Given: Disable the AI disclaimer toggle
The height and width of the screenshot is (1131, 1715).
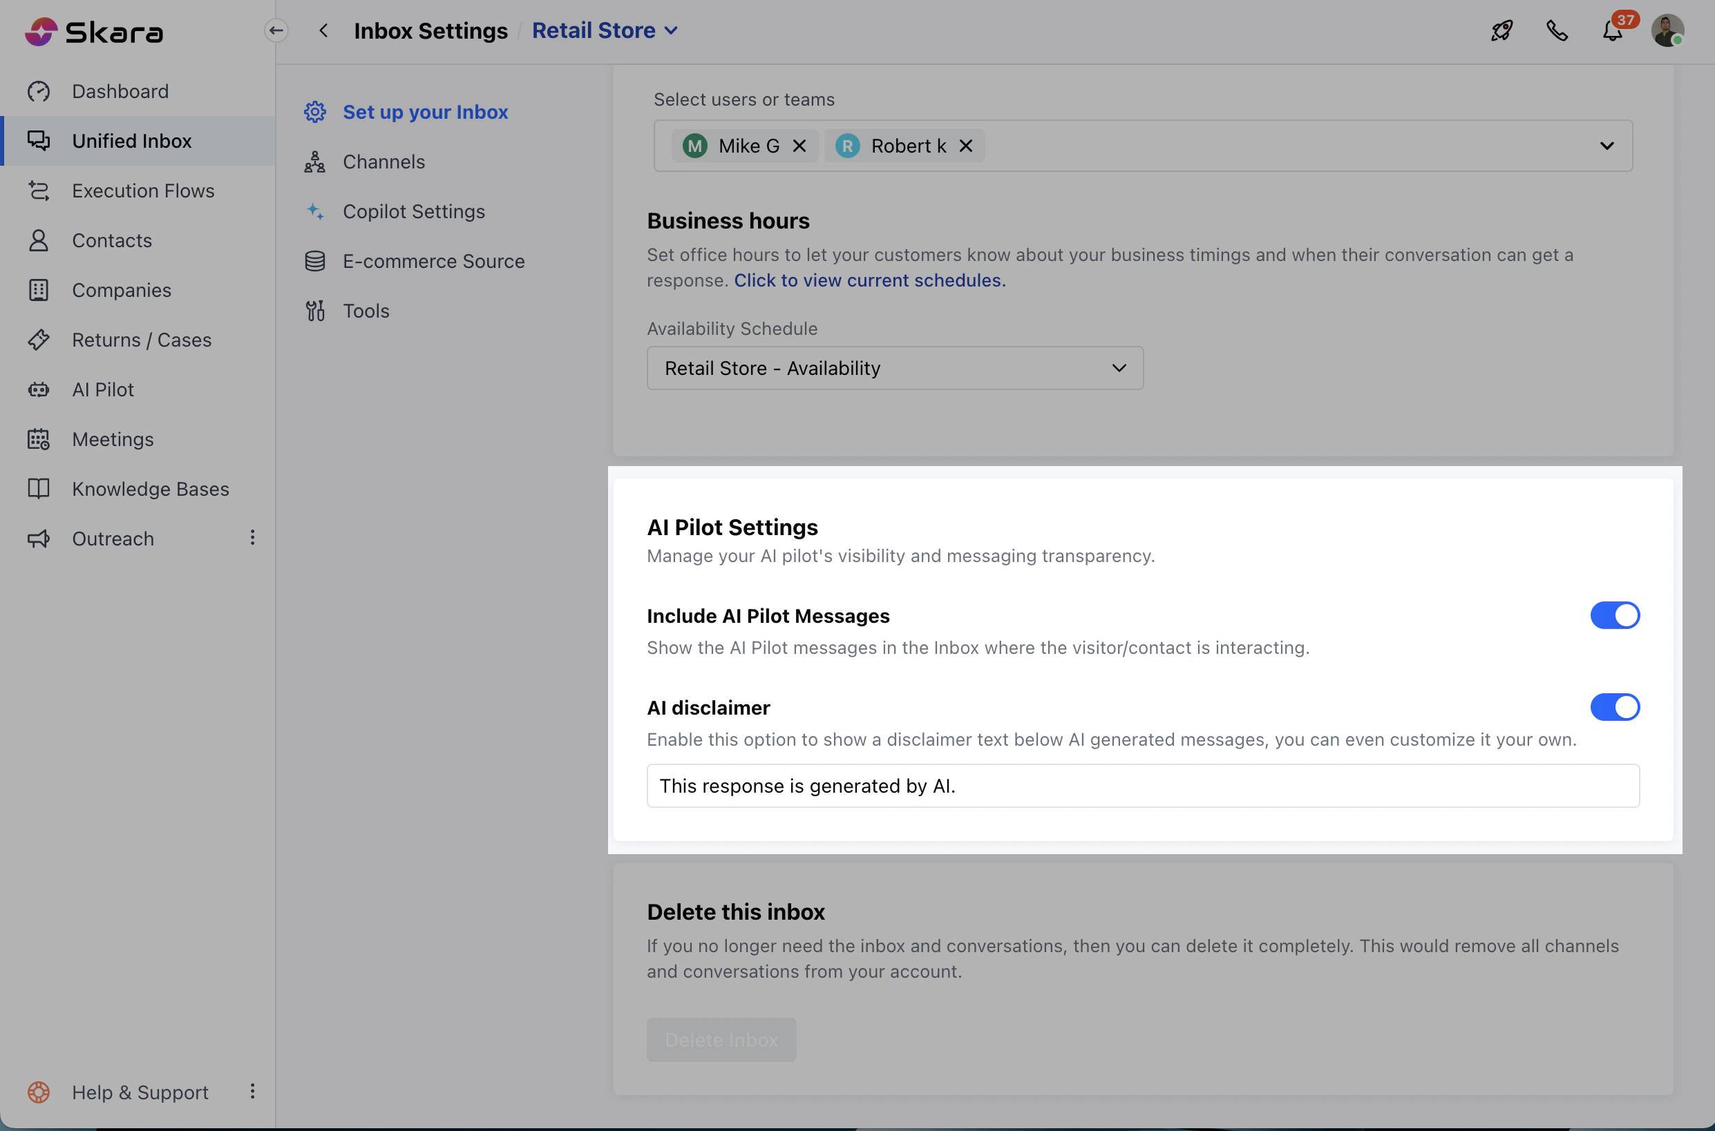Looking at the screenshot, I should 1615,707.
